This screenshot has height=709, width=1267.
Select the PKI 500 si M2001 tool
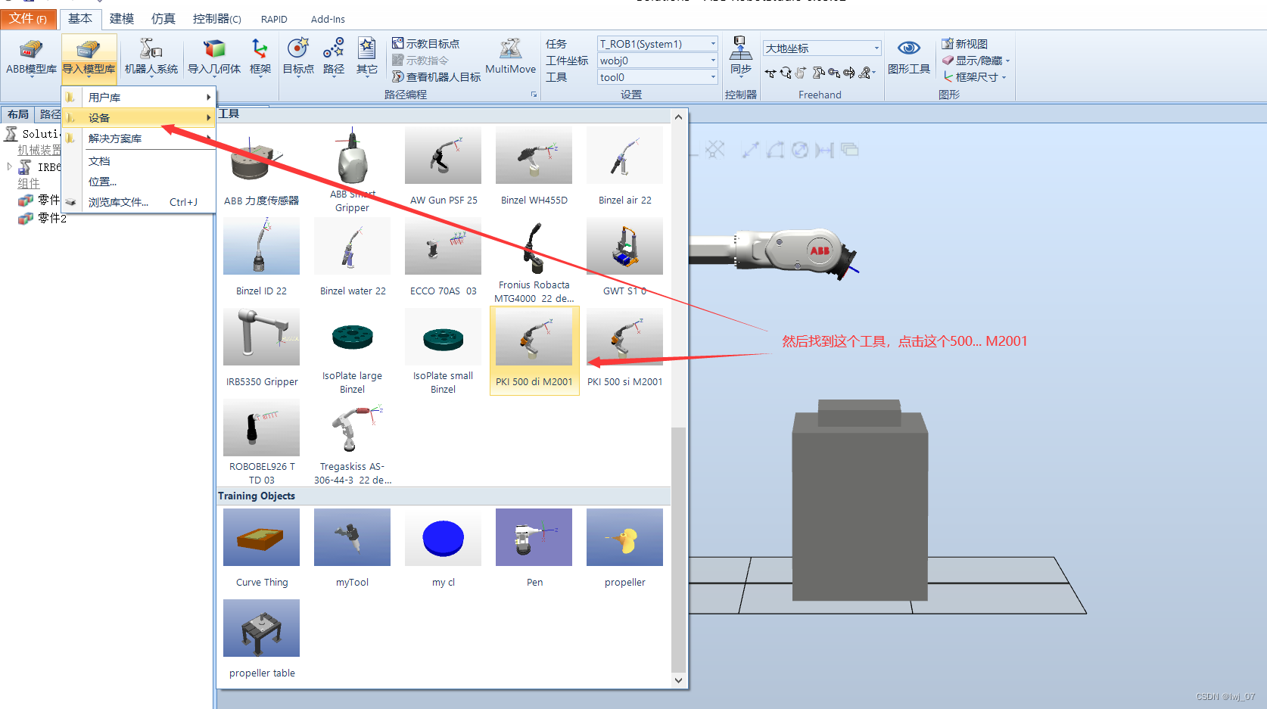click(x=625, y=349)
